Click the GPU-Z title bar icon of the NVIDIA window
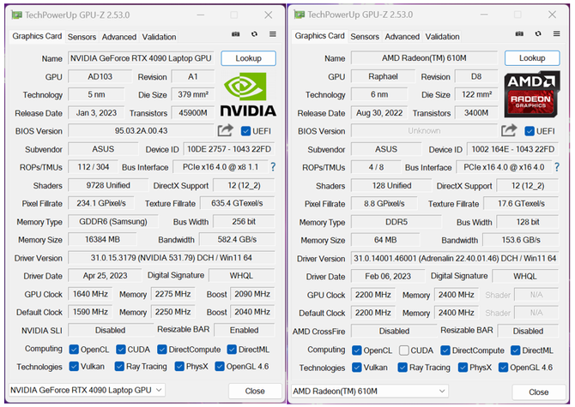Image resolution: width=575 pixels, height=407 pixels. click(16, 15)
